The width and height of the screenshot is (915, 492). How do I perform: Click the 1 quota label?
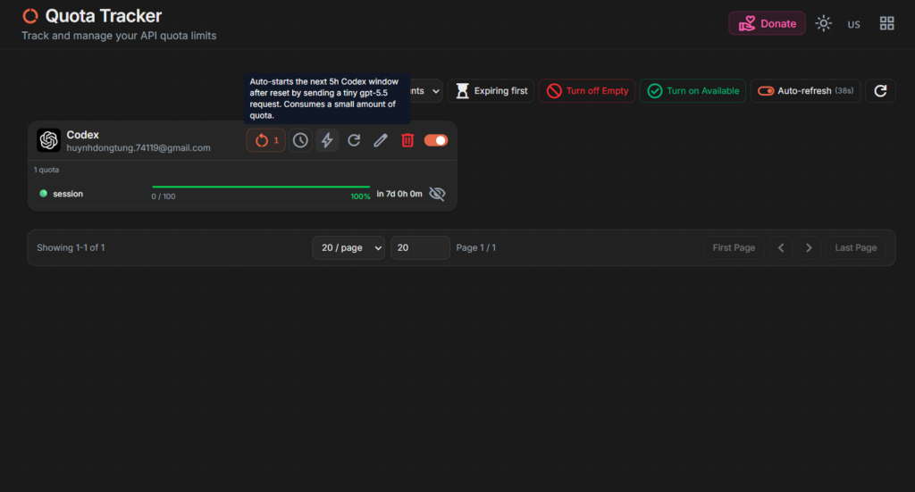click(x=46, y=170)
